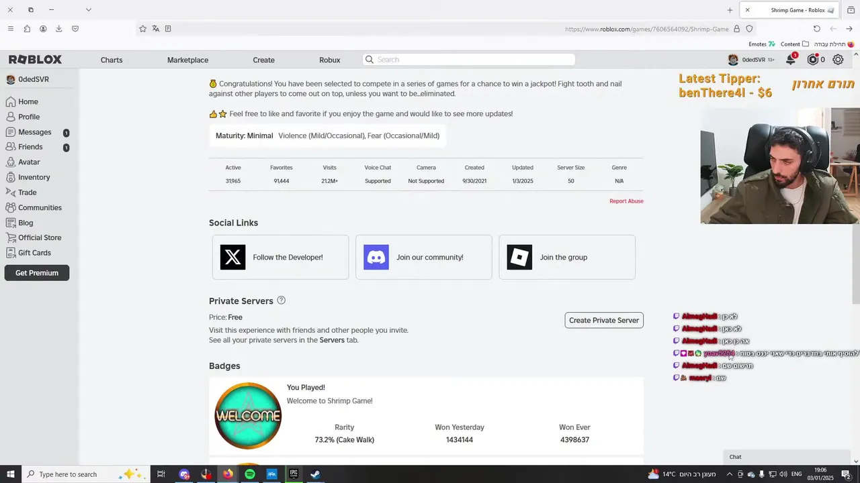
Task: Open the Marketplace nav item
Action: click(187, 60)
